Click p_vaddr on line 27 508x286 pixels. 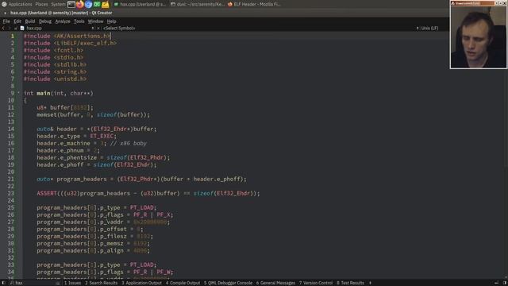coord(111,222)
